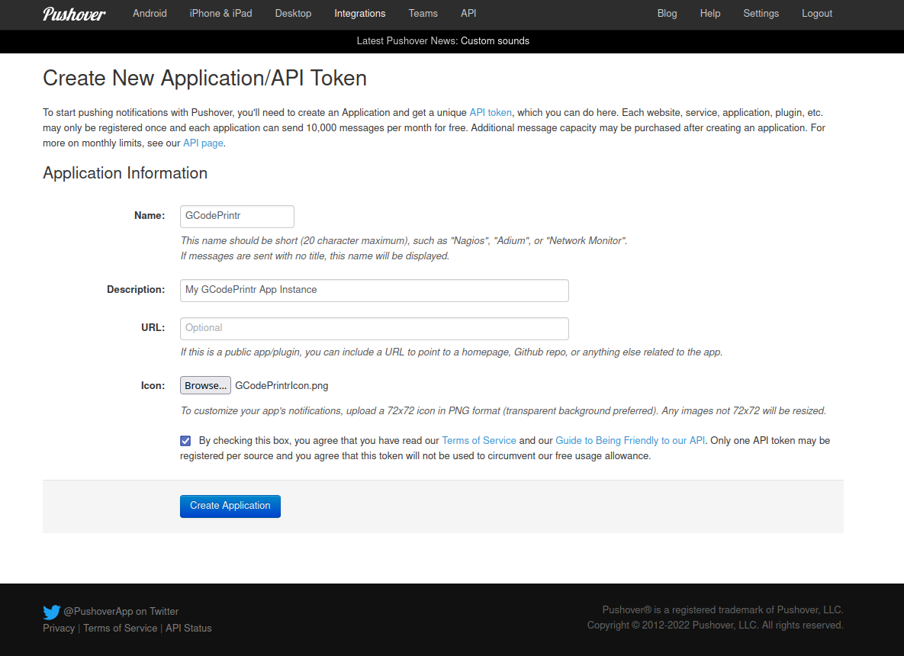Open the Settings page
This screenshot has height=656, width=904.
pos(761,14)
